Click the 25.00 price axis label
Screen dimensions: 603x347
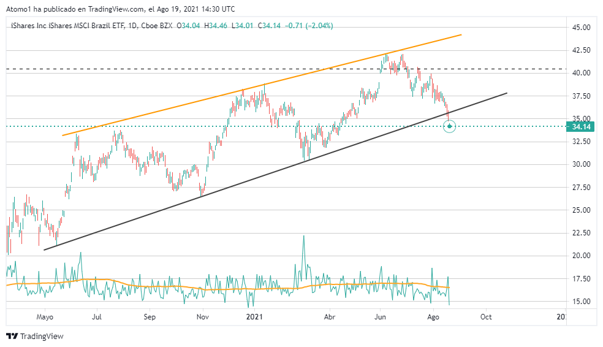pyautogui.click(x=581, y=210)
